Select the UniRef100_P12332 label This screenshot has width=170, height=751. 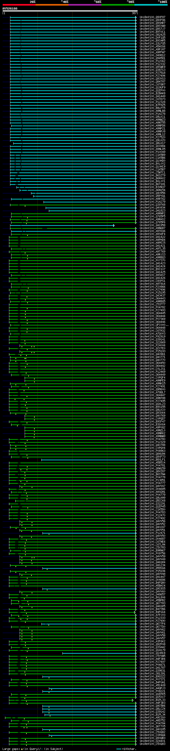[x=152, y=64]
